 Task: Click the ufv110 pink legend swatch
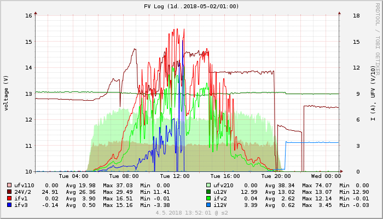coord(9,186)
